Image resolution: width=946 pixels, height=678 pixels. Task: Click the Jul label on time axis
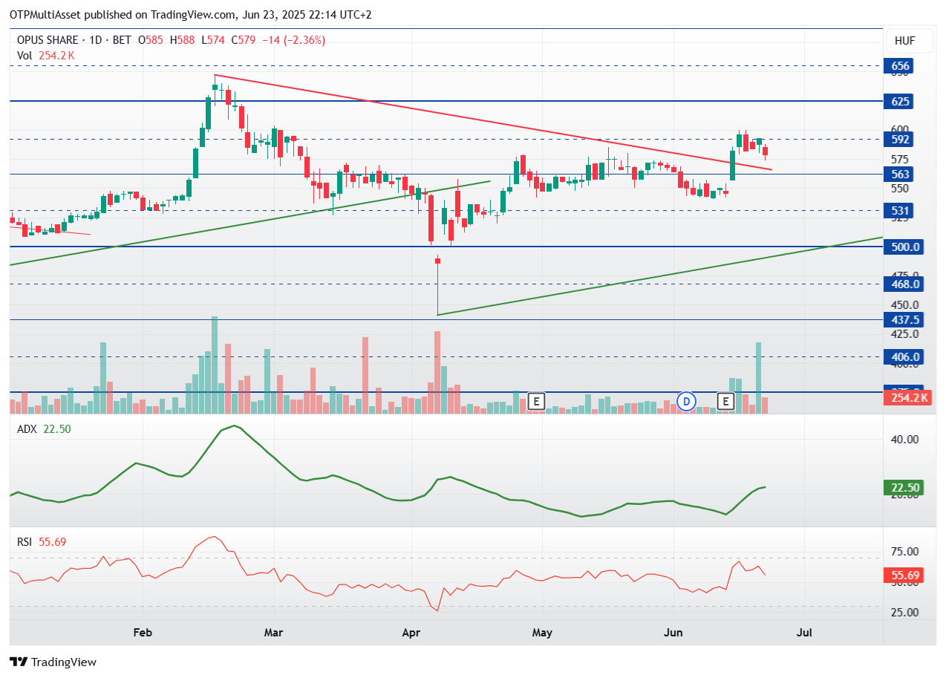click(803, 633)
